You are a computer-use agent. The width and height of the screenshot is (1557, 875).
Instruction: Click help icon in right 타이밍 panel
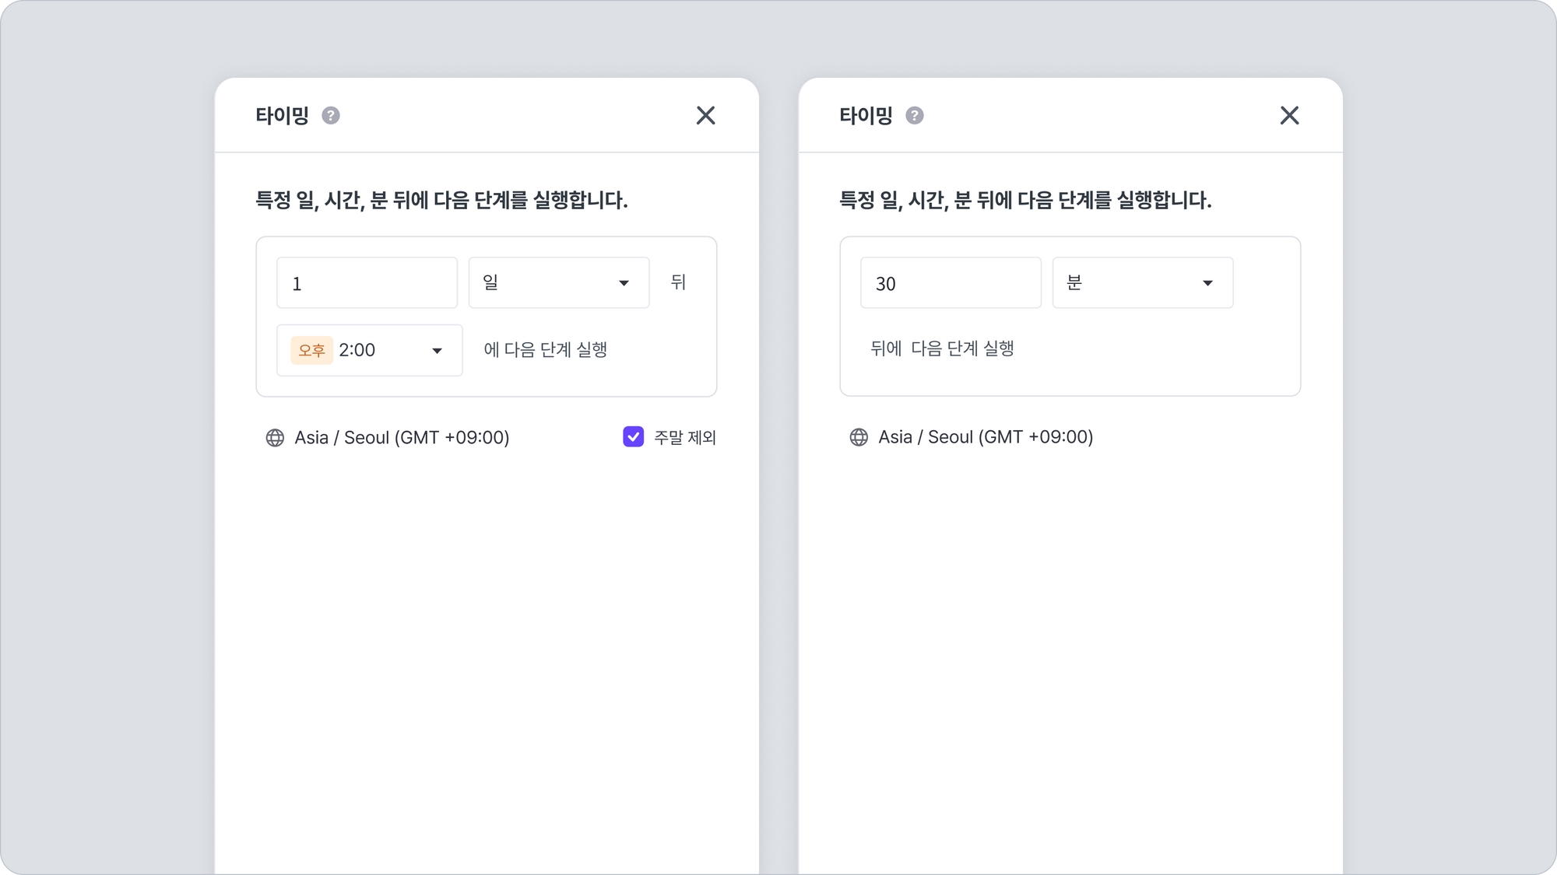point(915,116)
